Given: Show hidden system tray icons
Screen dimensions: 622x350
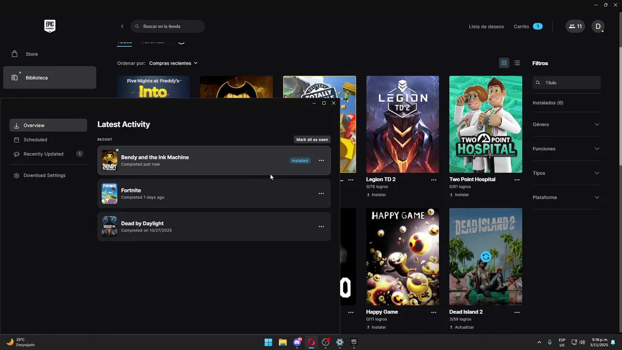Looking at the screenshot, I should tap(539, 342).
